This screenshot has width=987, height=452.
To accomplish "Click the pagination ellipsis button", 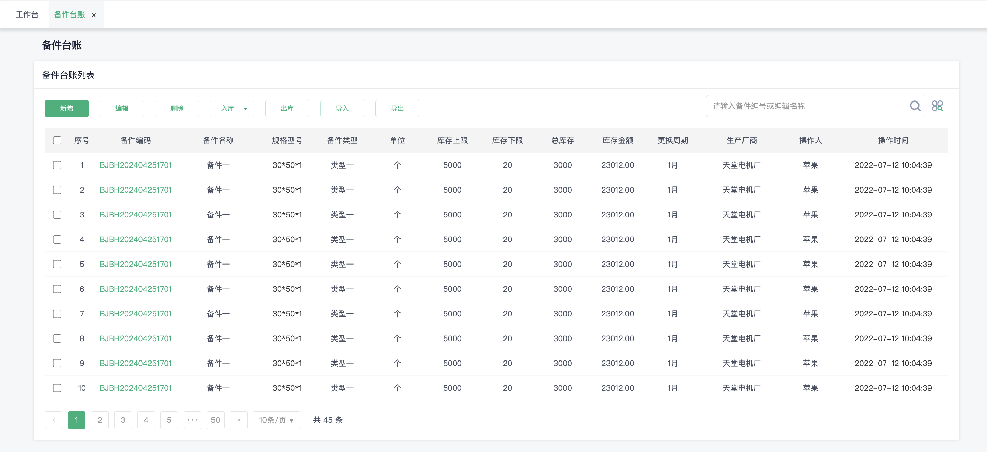I will coord(192,420).
